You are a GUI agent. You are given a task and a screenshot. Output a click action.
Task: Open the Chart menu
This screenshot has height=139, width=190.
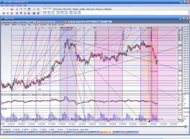pyautogui.click(x=12, y=5)
